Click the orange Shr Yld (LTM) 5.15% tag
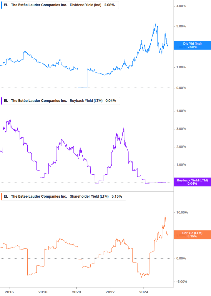Image resolution: width=211 pixels, height=296 pixels. tap(192, 235)
